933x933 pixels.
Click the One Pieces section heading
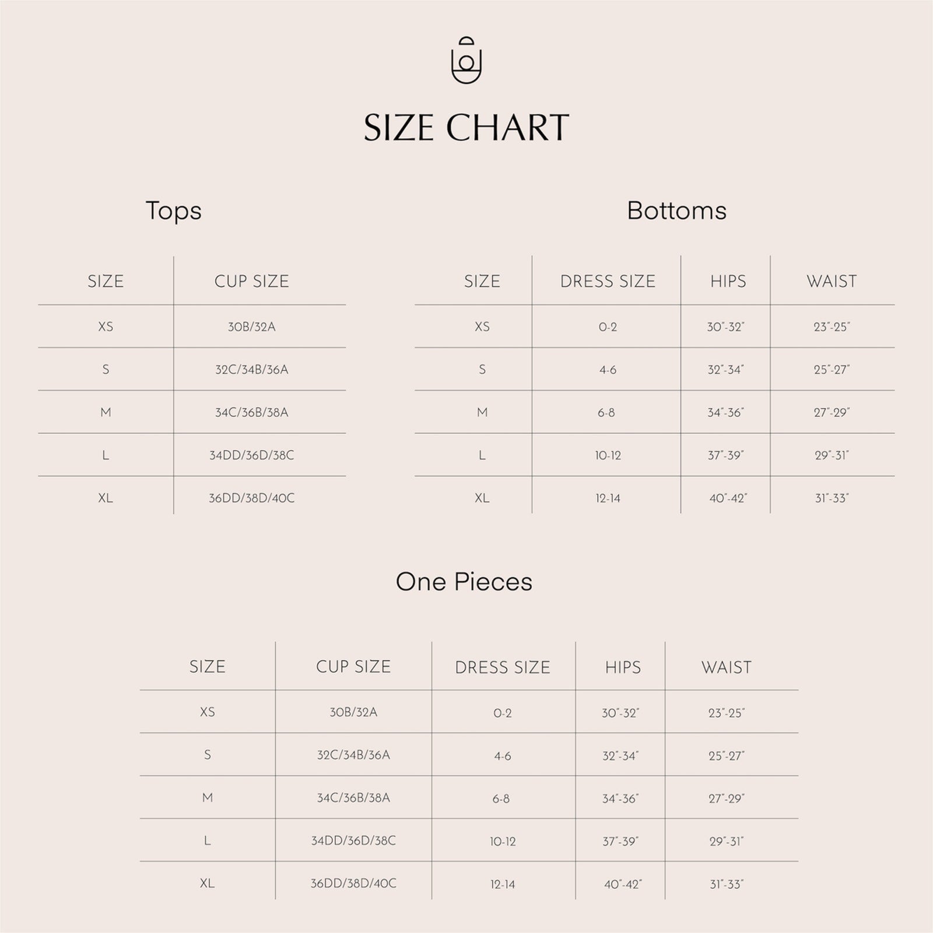[x=464, y=581]
